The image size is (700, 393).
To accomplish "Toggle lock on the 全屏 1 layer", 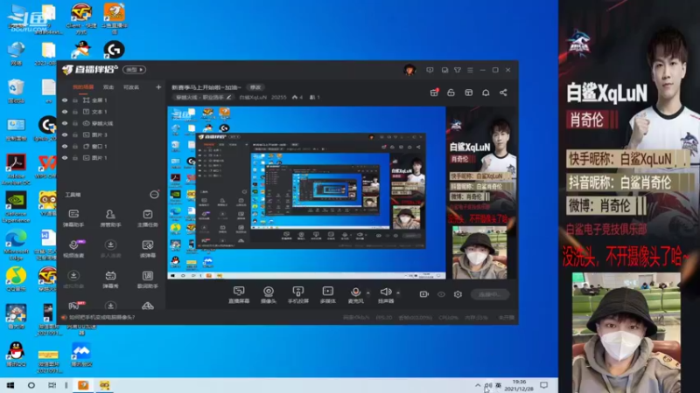I will (x=75, y=100).
